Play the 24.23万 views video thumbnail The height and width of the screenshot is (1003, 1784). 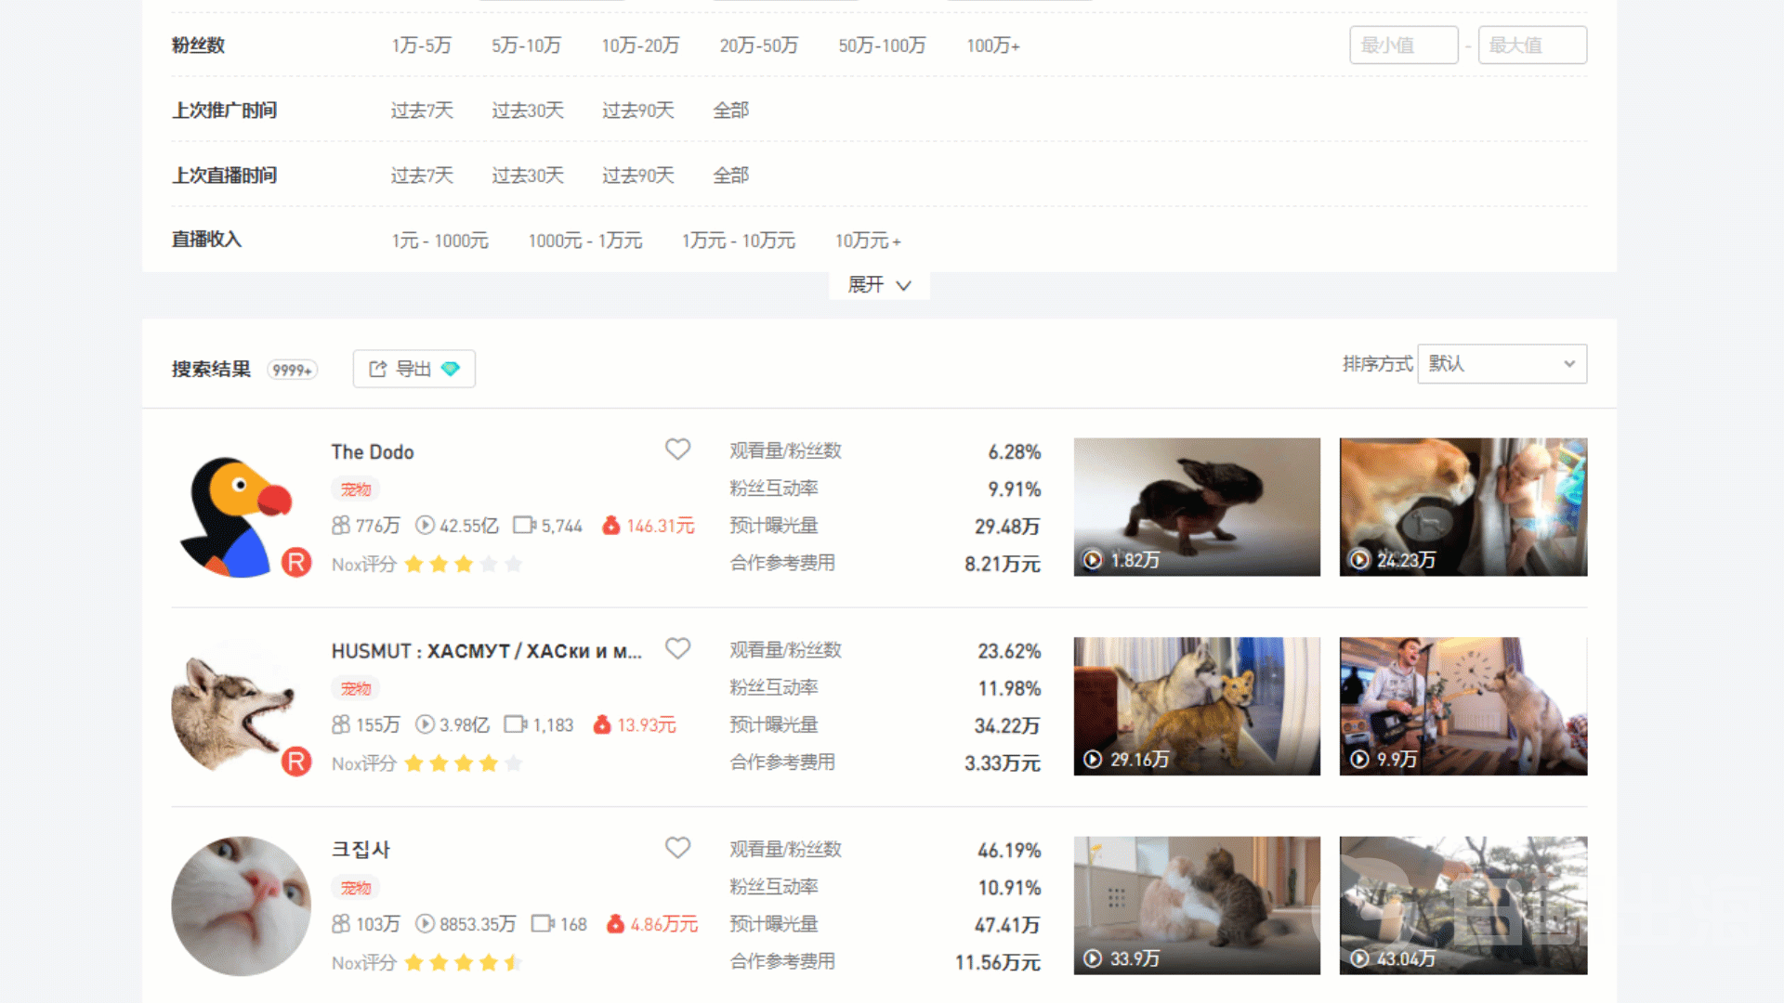pyautogui.click(x=1463, y=507)
